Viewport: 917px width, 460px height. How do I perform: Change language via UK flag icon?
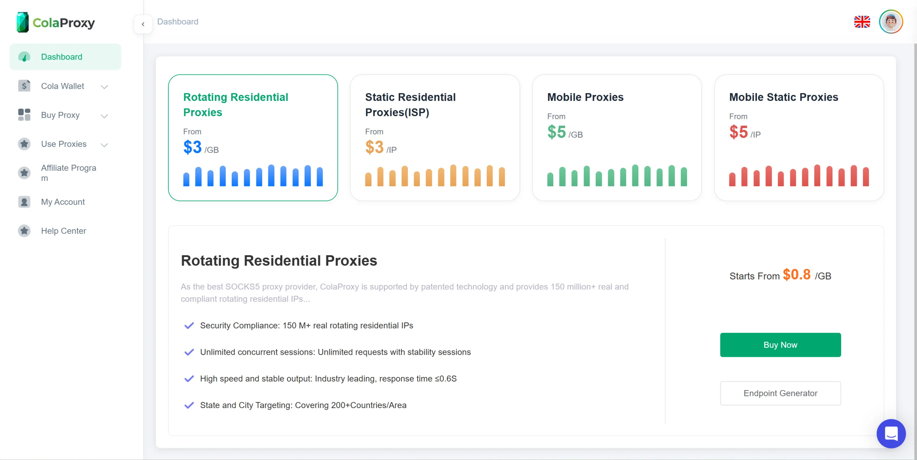pos(862,22)
